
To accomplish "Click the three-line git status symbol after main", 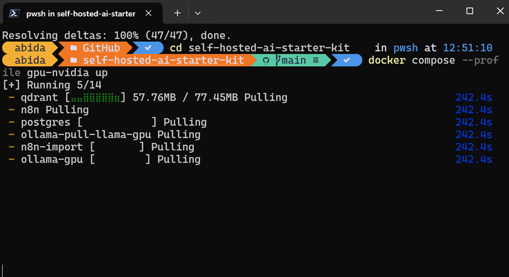I will click(316, 60).
